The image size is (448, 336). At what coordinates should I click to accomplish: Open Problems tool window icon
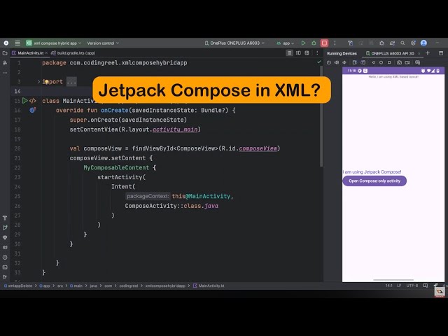click(5, 257)
